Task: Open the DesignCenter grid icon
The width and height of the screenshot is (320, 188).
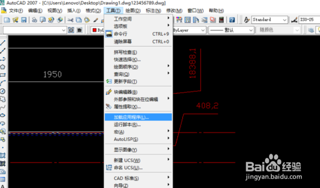Action: [x=187, y=20]
